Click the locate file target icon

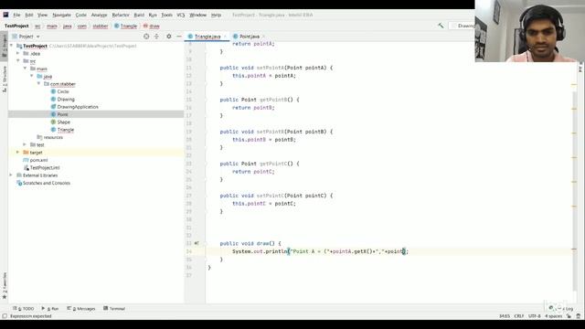coord(146,37)
